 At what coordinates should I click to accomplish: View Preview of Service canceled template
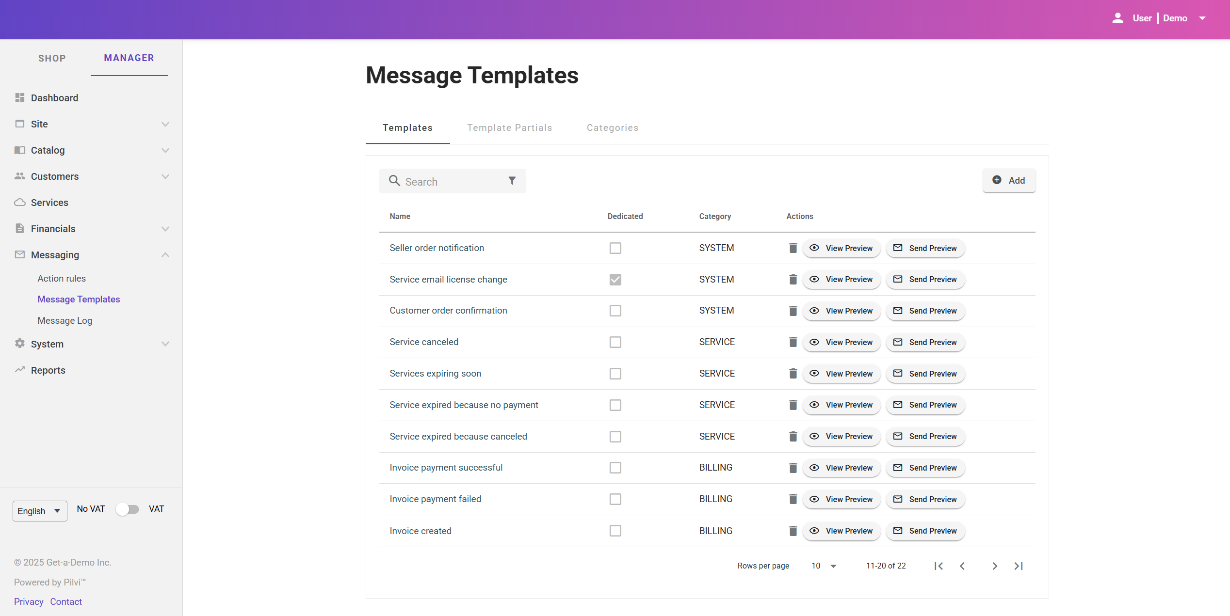(x=842, y=342)
